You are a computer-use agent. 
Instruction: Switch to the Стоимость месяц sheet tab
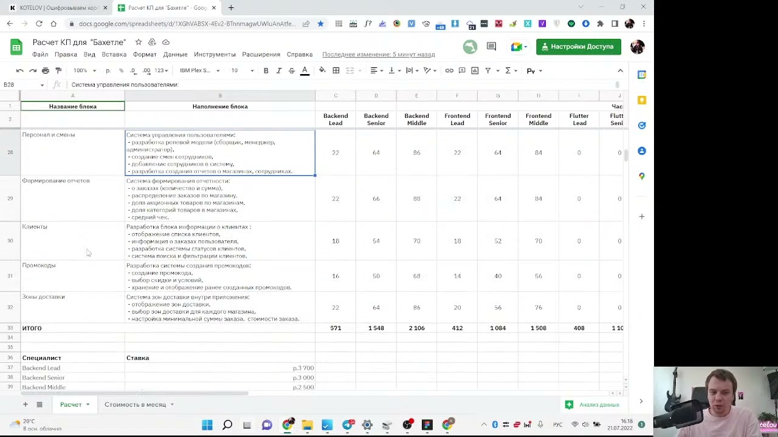coord(135,404)
